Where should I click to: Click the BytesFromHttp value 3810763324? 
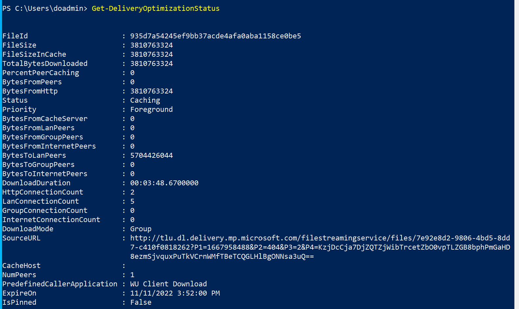[151, 91]
